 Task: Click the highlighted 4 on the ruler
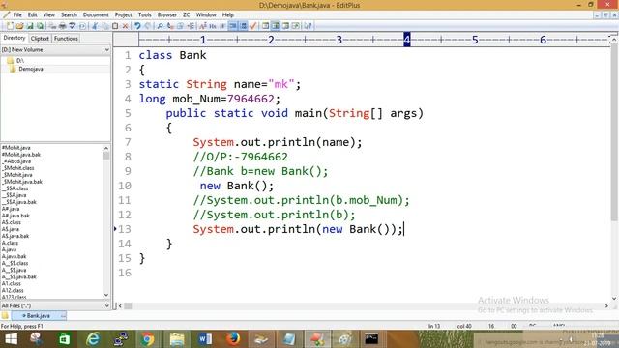click(407, 40)
